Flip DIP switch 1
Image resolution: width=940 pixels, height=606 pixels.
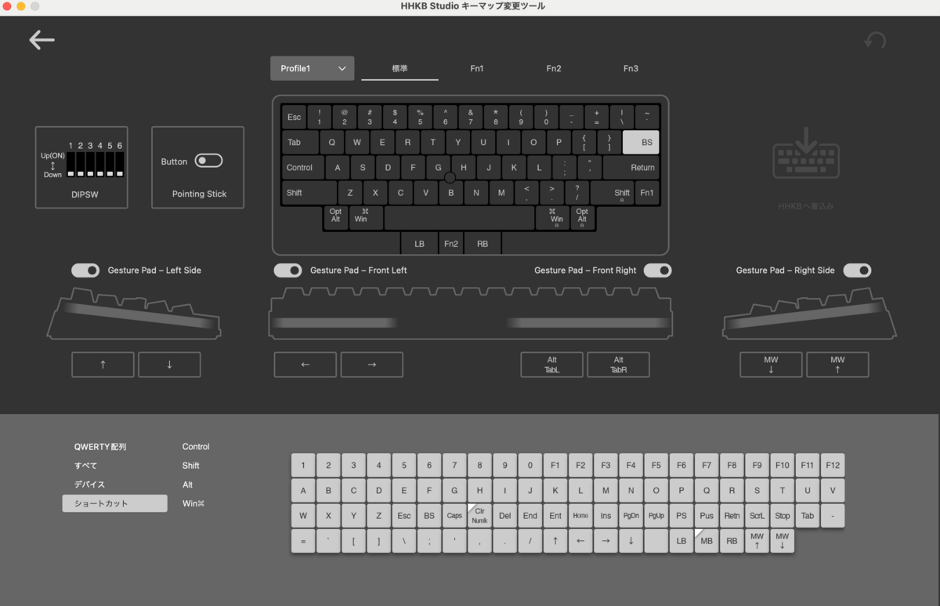(x=70, y=164)
